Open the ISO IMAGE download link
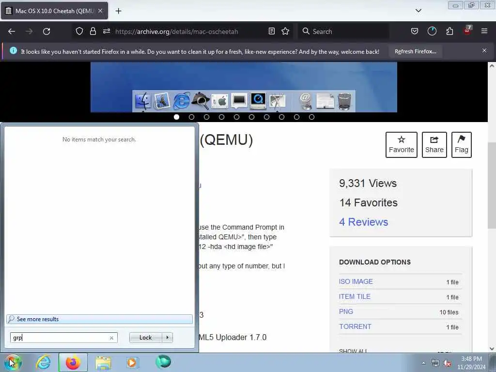 point(356,281)
